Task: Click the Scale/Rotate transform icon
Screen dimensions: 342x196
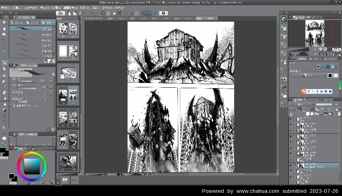Action: click(119, 13)
